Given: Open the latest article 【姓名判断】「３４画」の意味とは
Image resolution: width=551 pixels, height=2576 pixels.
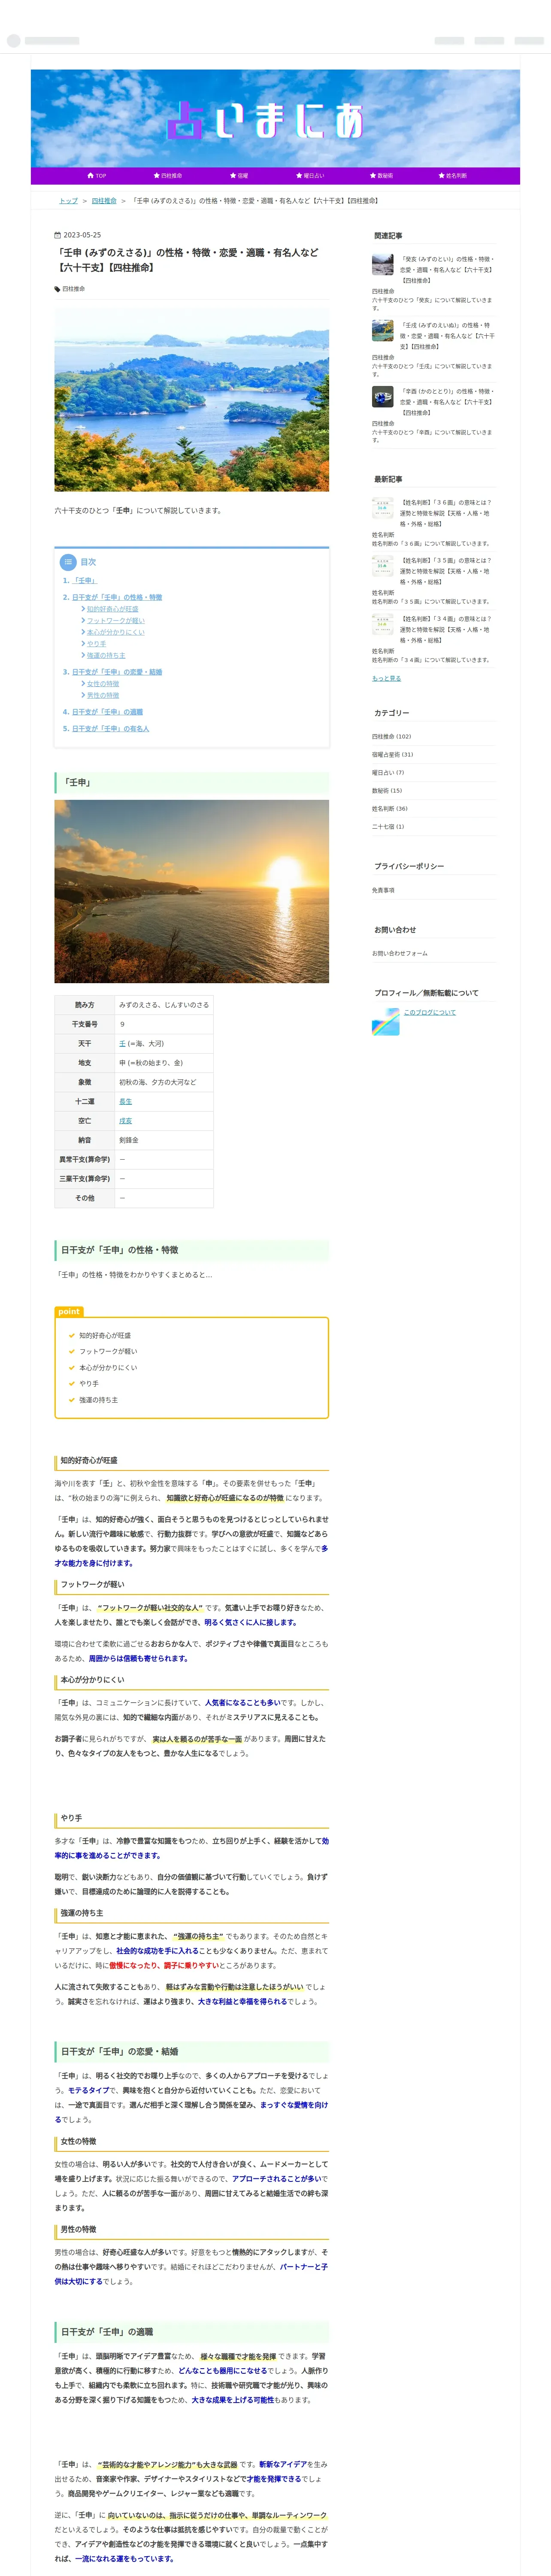Looking at the screenshot, I should (446, 629).
